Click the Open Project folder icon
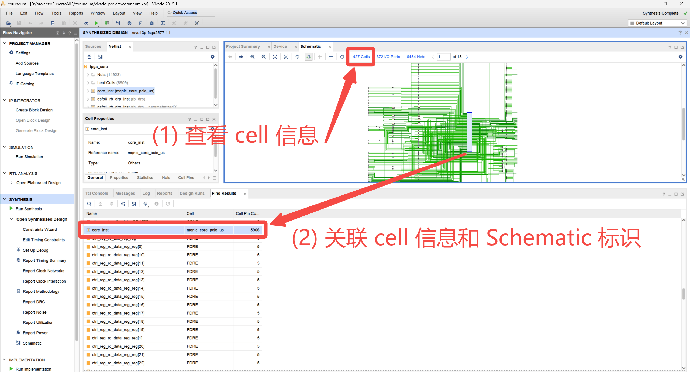Screen dimensions: 690x372 pyautogui.click(x=8, y=23)
